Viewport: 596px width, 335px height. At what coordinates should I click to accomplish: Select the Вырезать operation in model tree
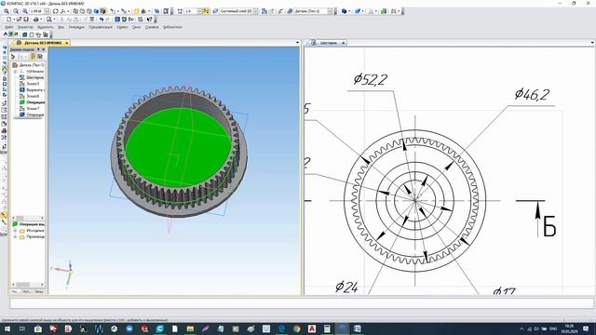[x=33, y=90]
